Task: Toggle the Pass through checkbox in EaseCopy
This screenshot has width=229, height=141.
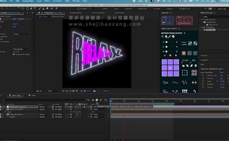Action: [x=179, y=23]
